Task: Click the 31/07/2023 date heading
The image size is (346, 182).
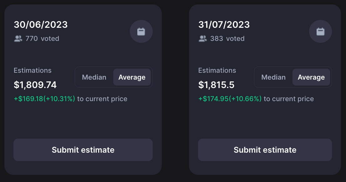Action: tap(224, 25)
